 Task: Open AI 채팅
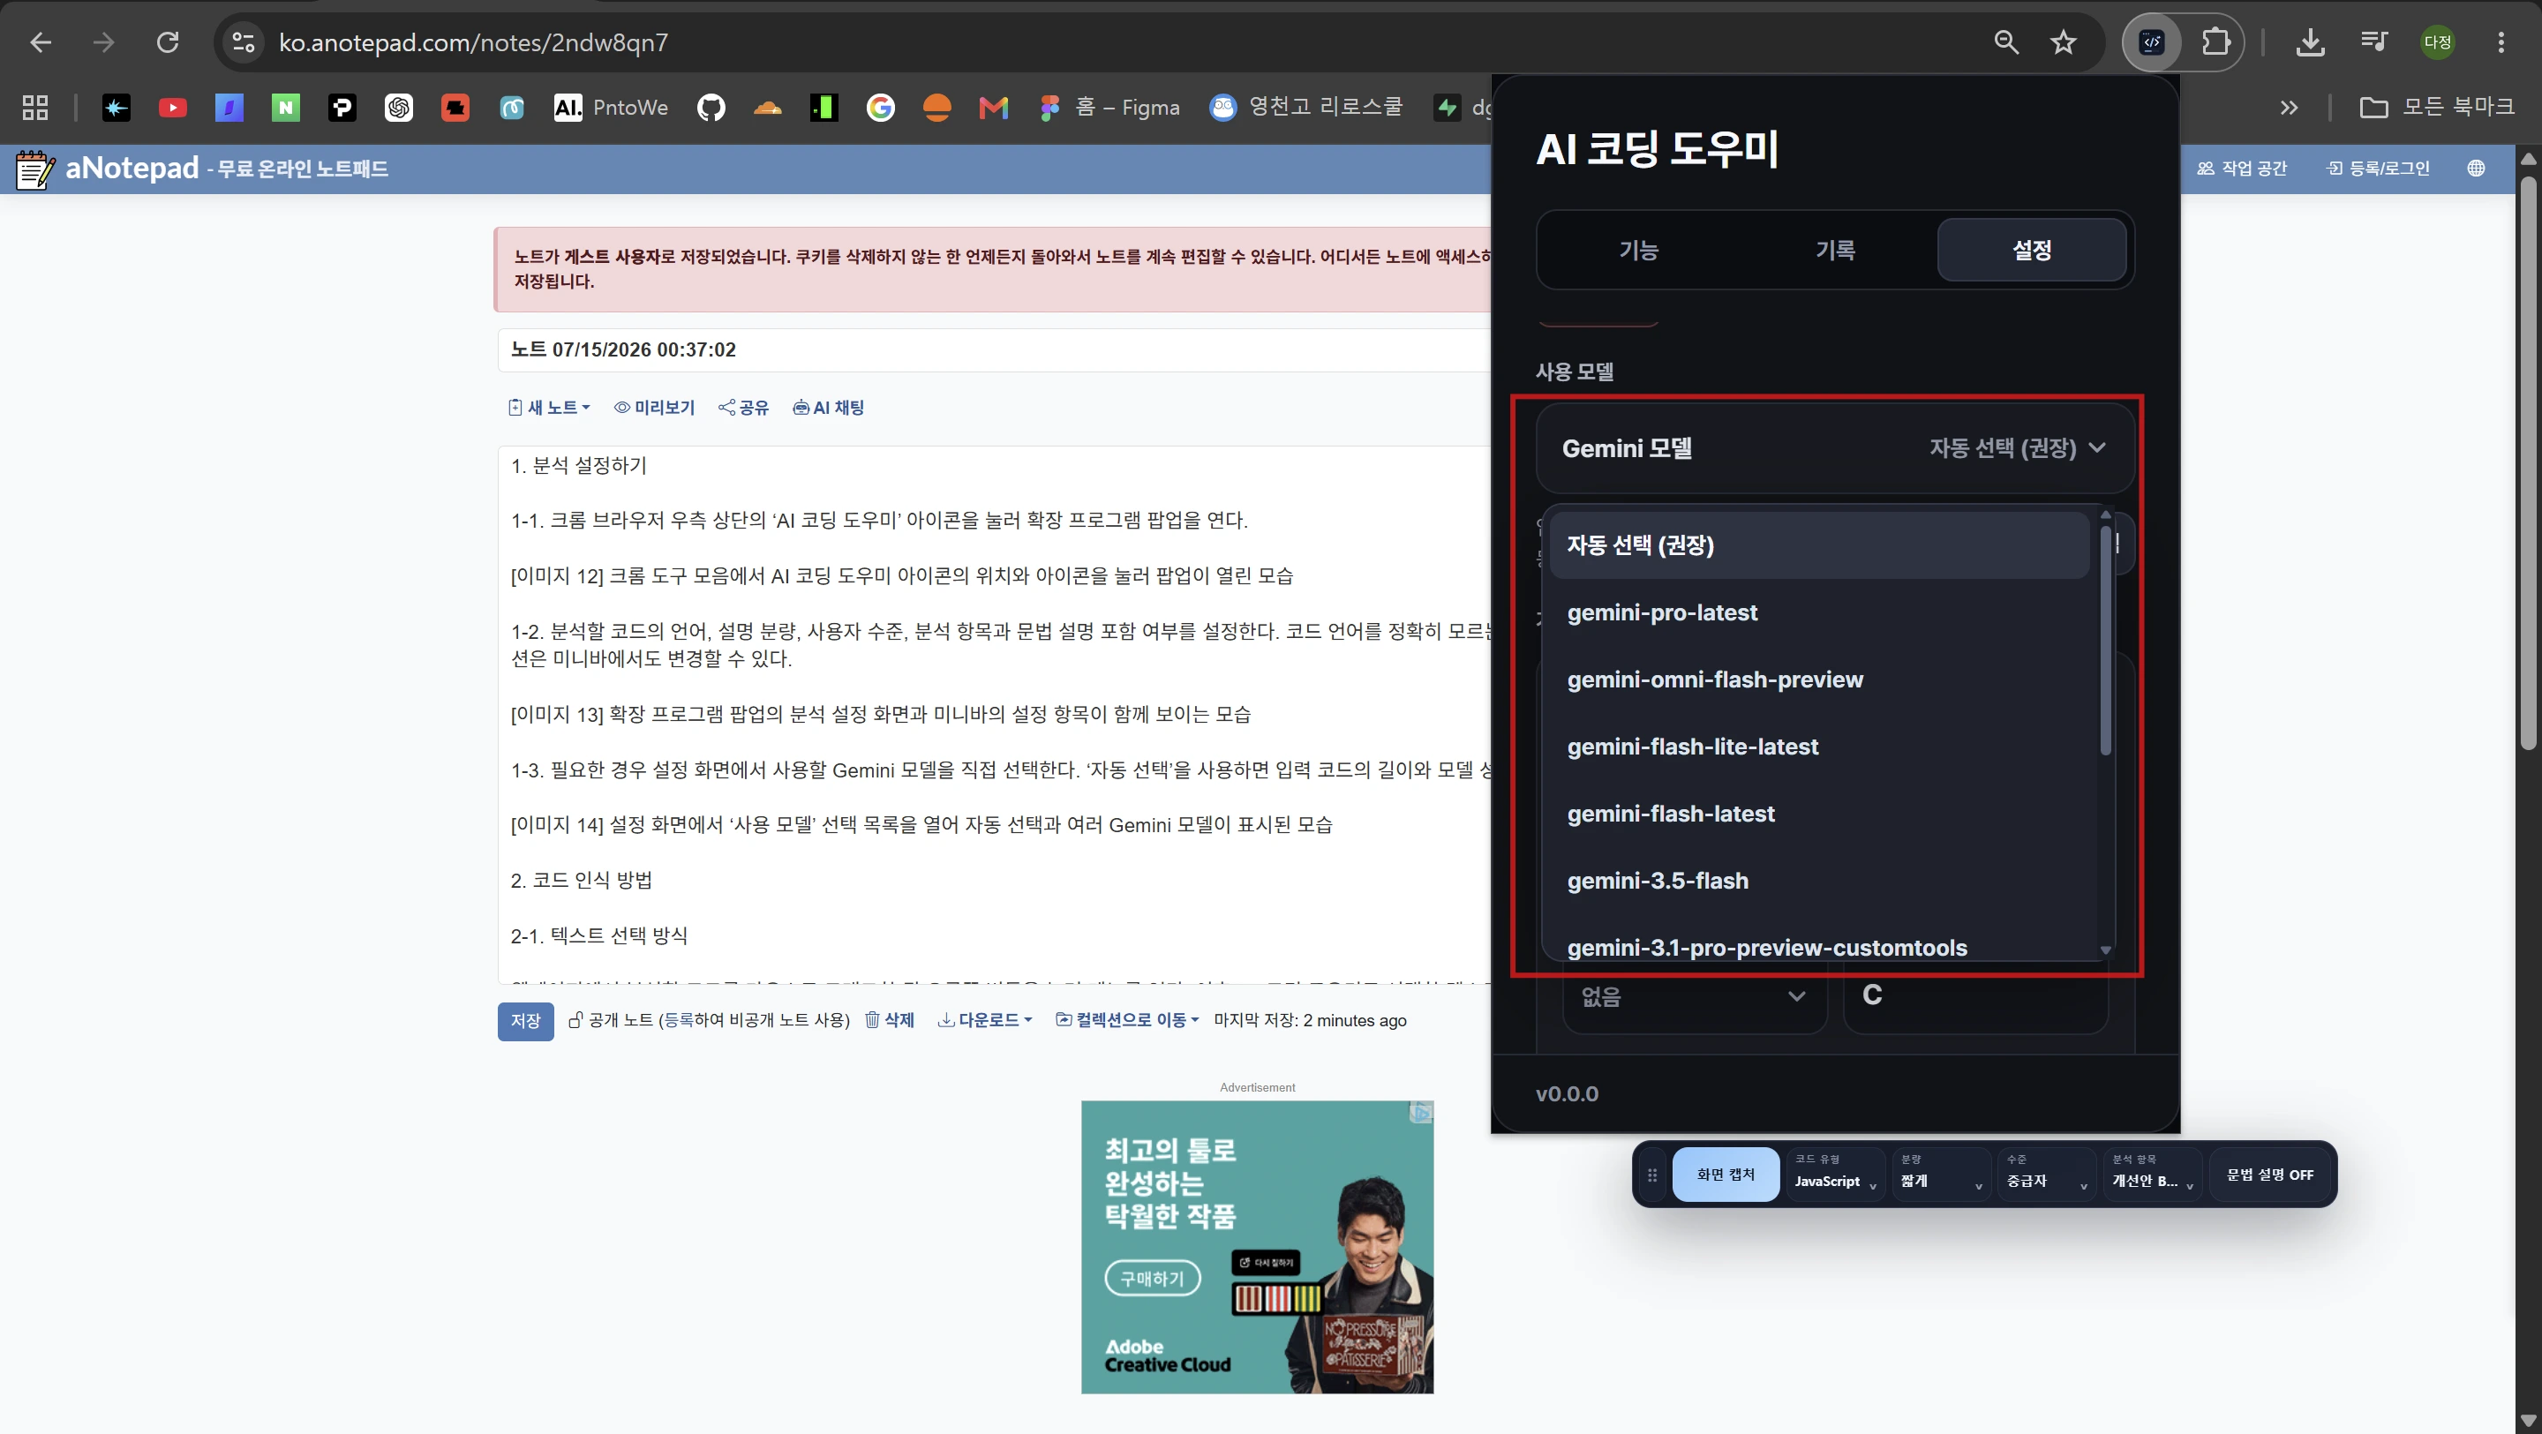tap(828, 408)
